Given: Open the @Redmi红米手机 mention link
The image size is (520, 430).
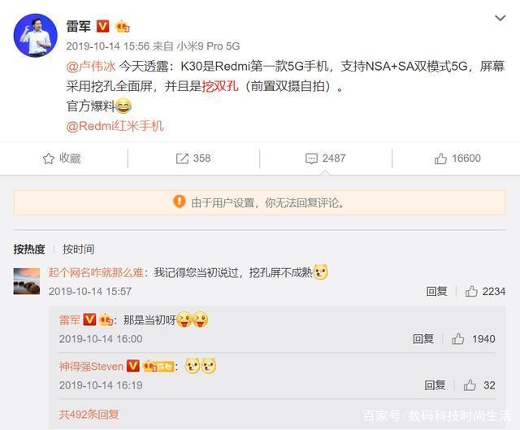Looking at the screenshot, I should click(115, 126).
